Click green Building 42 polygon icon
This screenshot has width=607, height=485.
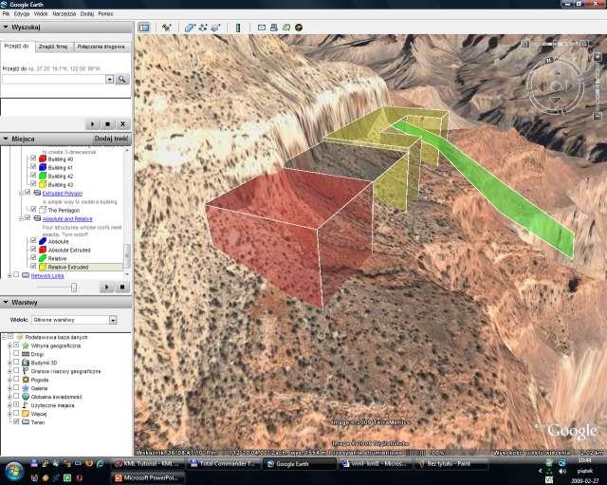point(43,176)
